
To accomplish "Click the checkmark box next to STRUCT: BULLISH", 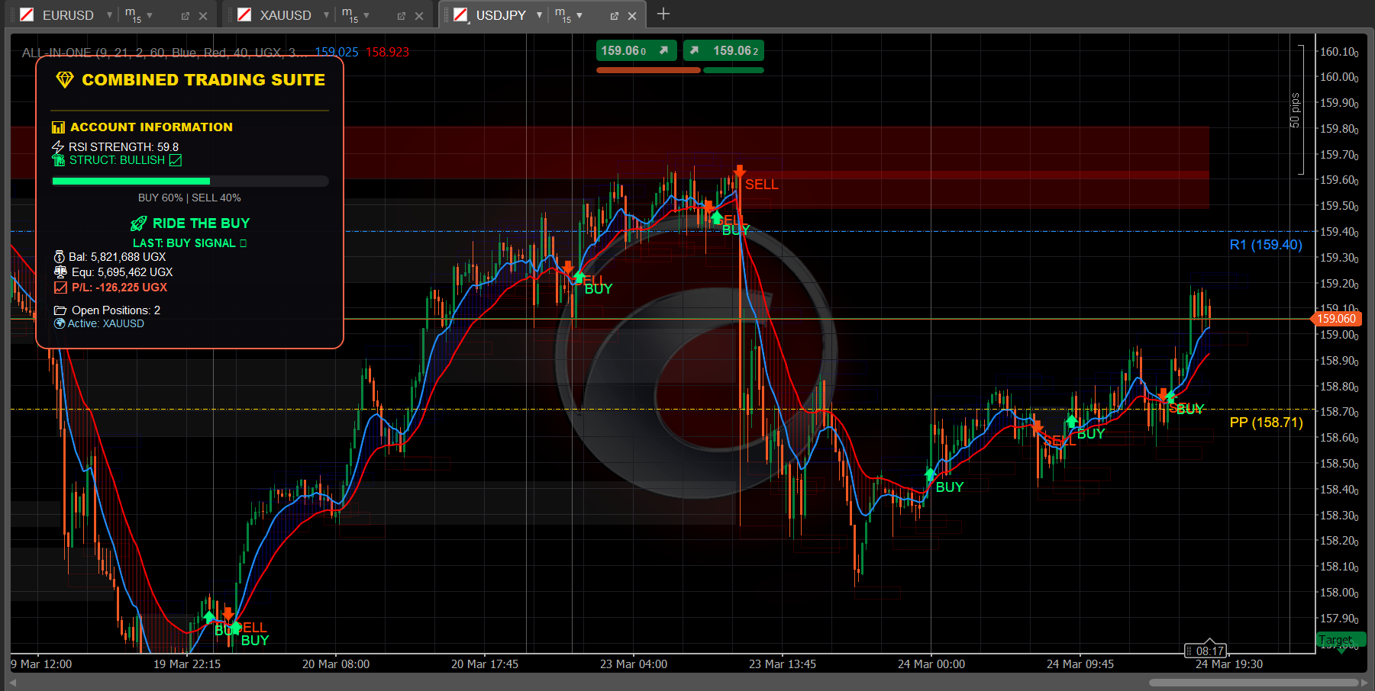I will (x=176, y=160).
